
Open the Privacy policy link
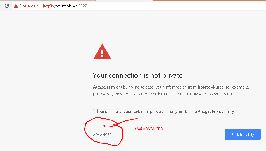pos(223,111)
